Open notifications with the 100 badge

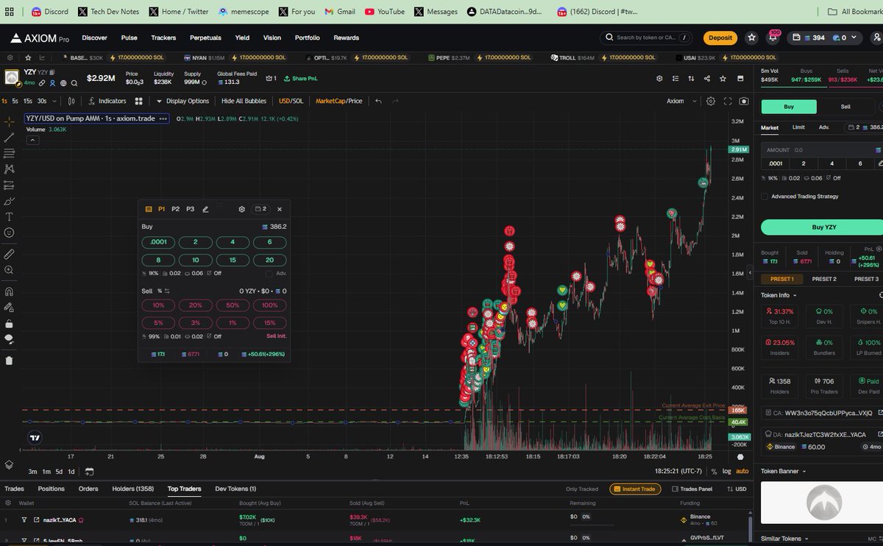click(x=772, y=38)
